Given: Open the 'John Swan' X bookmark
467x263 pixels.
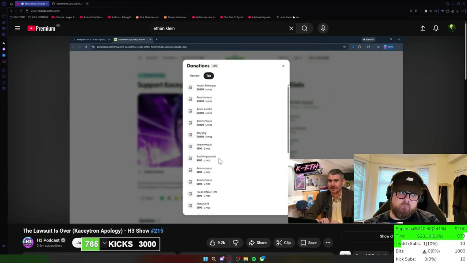Looking at the screenshot, I should point(288,17).
